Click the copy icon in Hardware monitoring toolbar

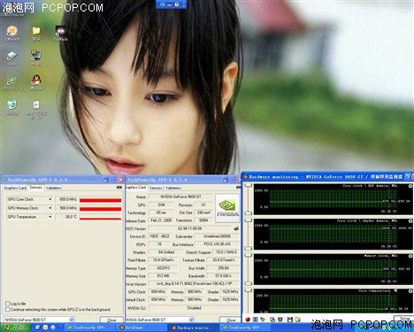(x=272, y=320)
